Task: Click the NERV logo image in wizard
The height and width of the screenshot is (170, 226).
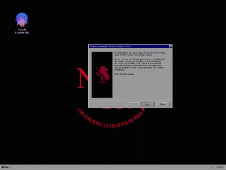Action: (102, 75)
